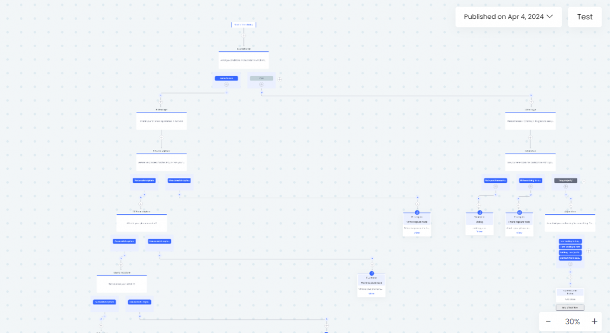Click the plus icon under the gray Else branch
Screen dimensions: 610x333
pos(261,84)
